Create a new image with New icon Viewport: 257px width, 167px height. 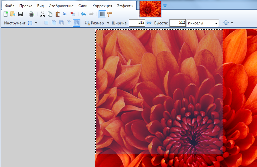[6, 14]
